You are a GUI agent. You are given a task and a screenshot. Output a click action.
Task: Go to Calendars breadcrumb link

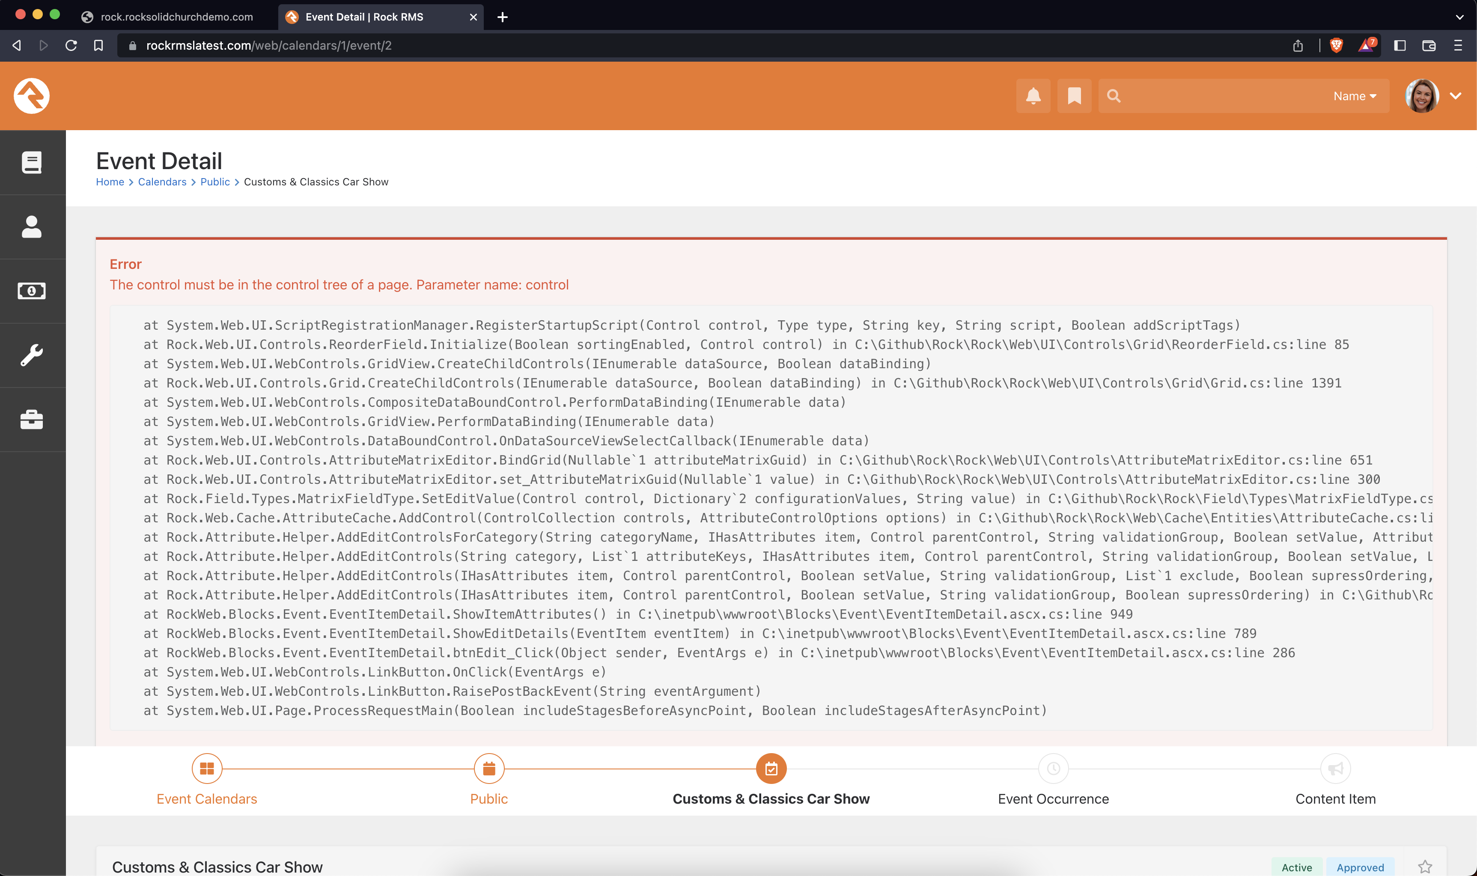pos(162,182)
